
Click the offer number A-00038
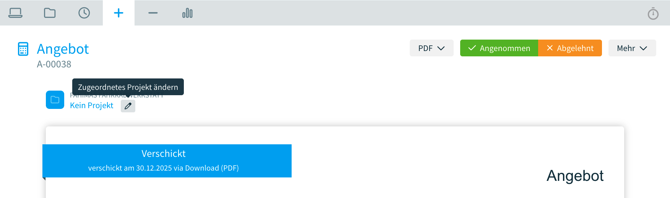[54, 64]
